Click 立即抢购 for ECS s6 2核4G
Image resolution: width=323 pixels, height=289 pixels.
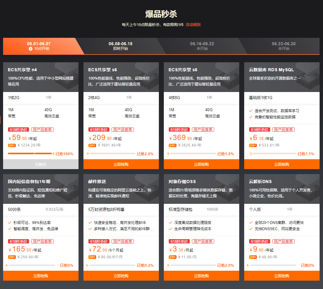pyautogui.click(x=121, y=164)
